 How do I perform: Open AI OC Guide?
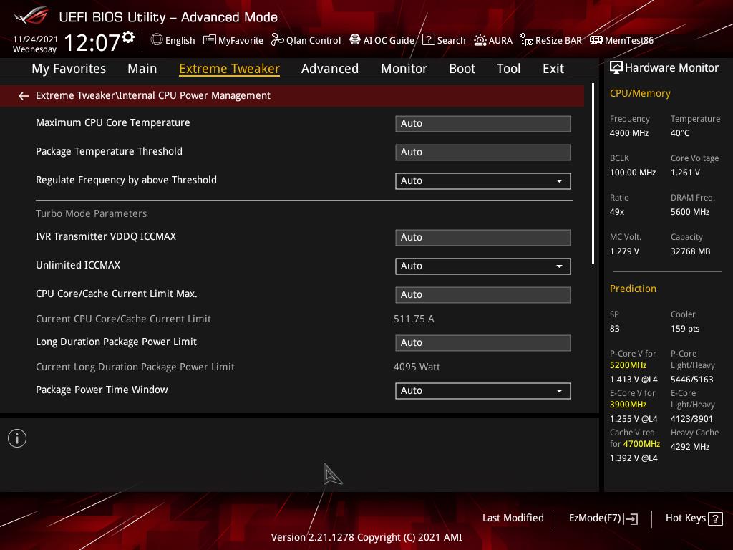(382, 41)
